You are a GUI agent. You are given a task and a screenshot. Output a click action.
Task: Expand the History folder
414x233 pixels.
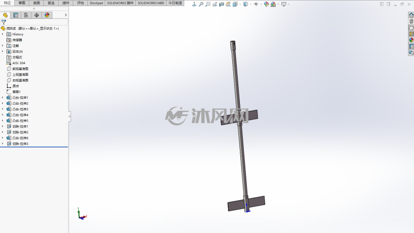(3, 34)
